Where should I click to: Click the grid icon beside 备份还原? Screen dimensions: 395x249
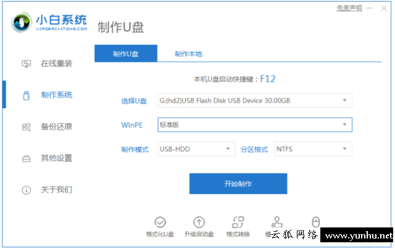pyautogui.click(x=26, y=127)
